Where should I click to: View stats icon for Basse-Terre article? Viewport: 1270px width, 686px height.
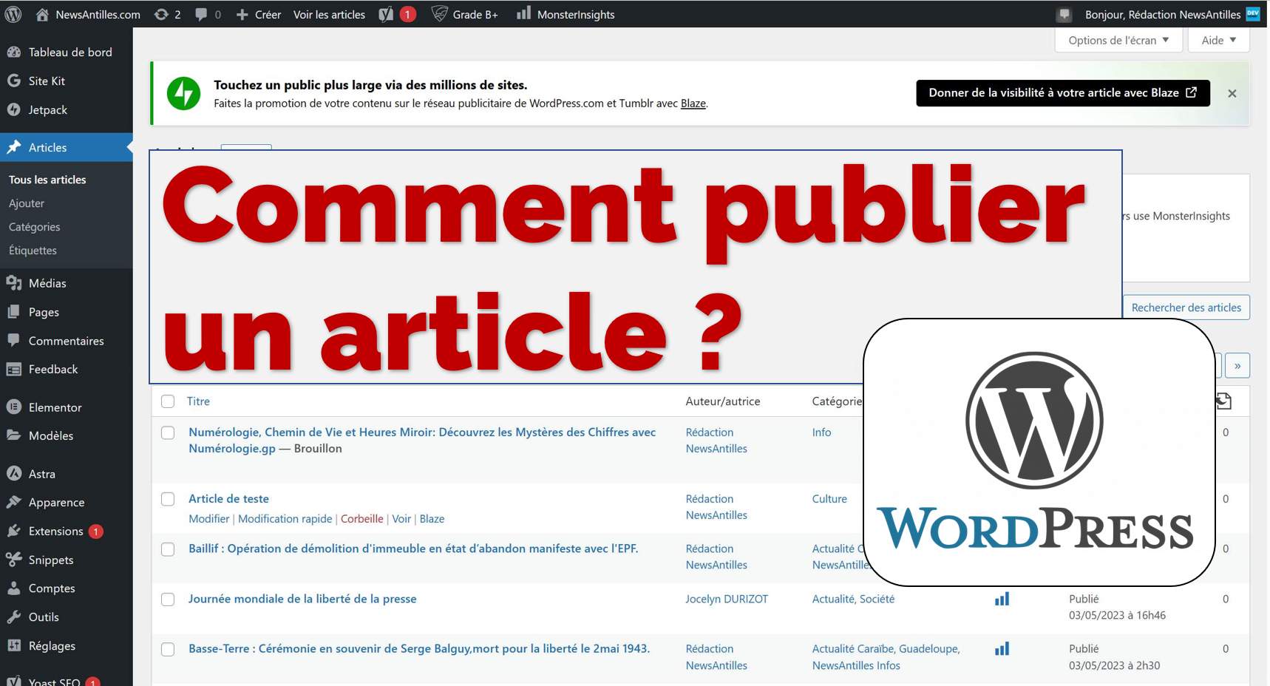click(x=1002, y=649)
